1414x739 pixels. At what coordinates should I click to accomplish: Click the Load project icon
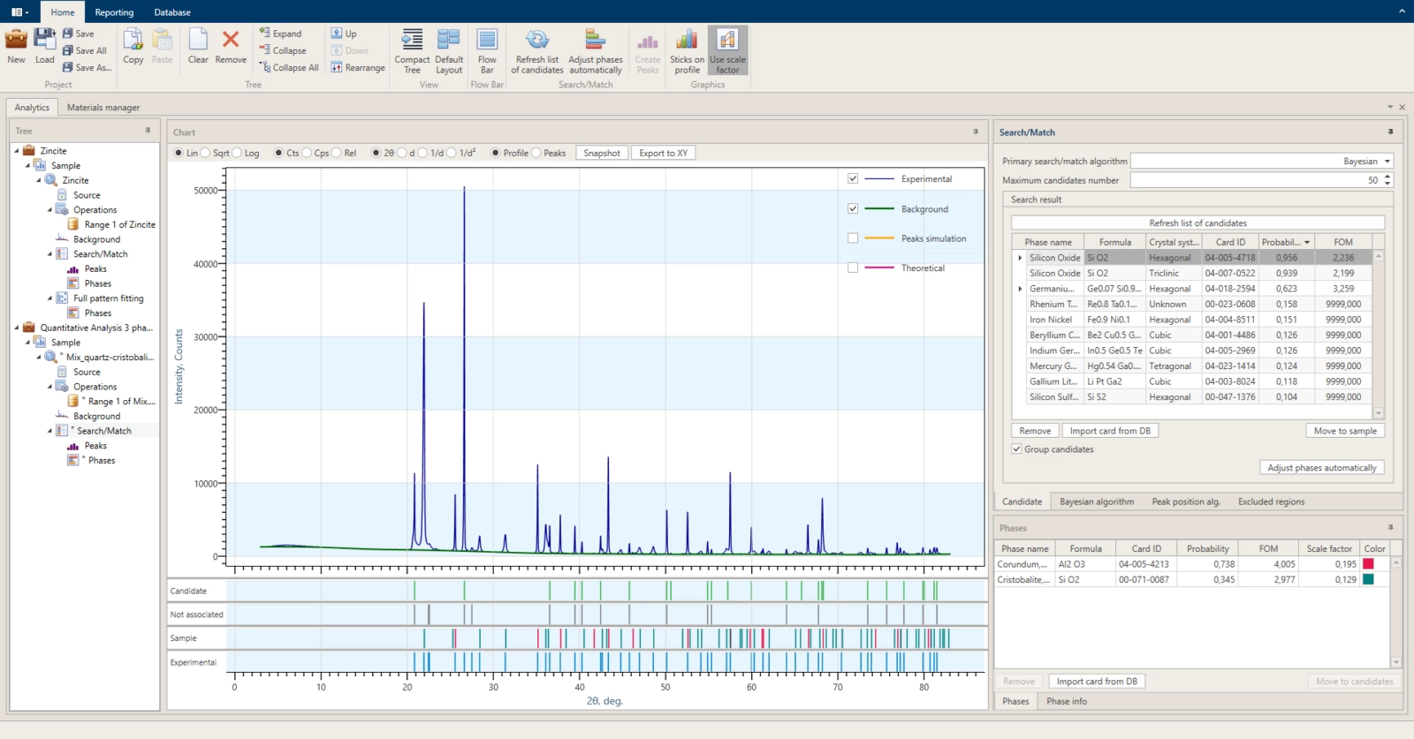(44, 41)
